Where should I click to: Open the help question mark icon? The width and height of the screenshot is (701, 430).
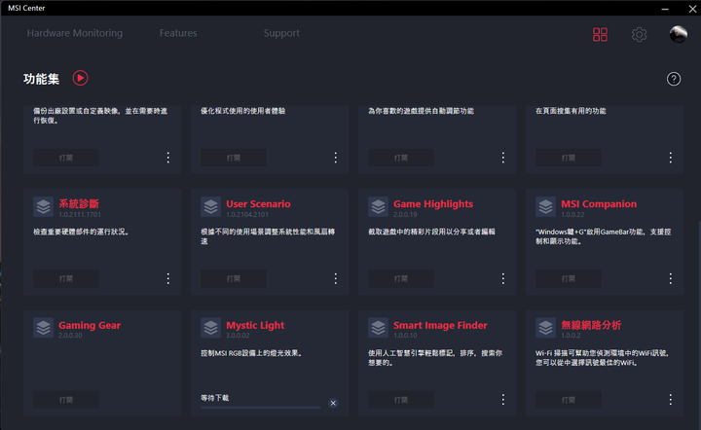[x=674, y=79]
